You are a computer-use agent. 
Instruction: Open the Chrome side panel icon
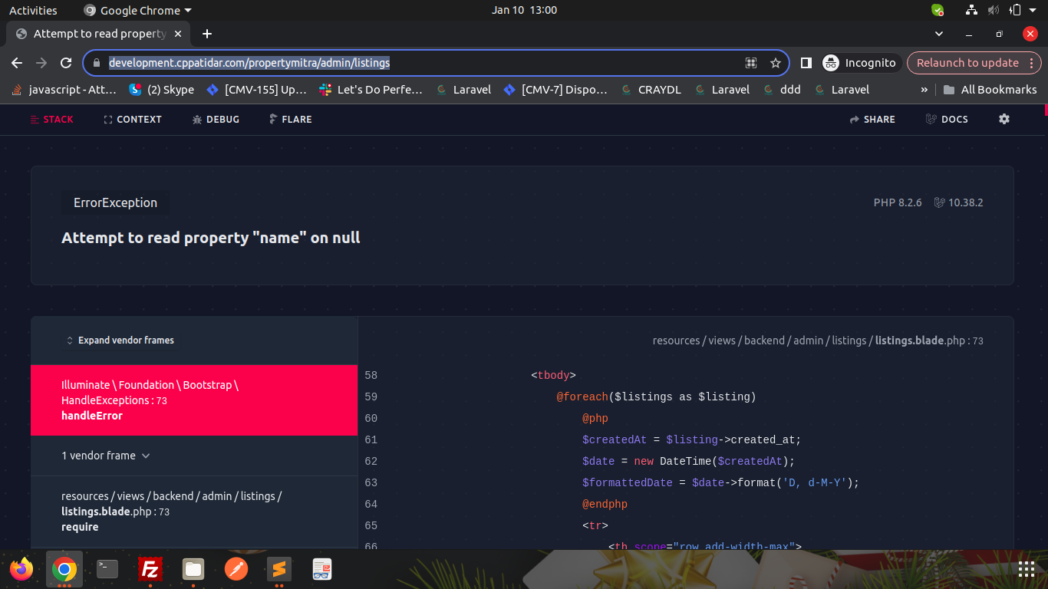click(806, 63)
